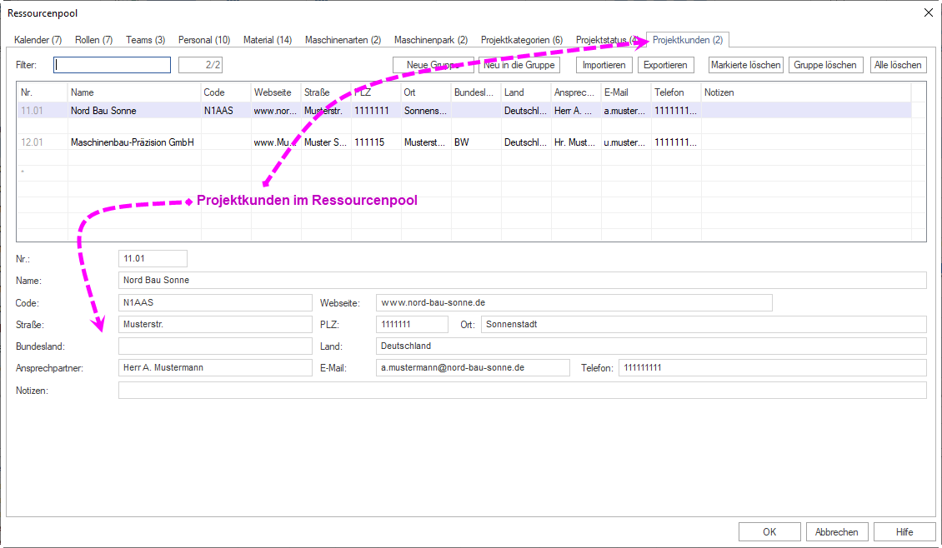Click into the Notizen text field
942x548 pixels.
coord(522,391)
